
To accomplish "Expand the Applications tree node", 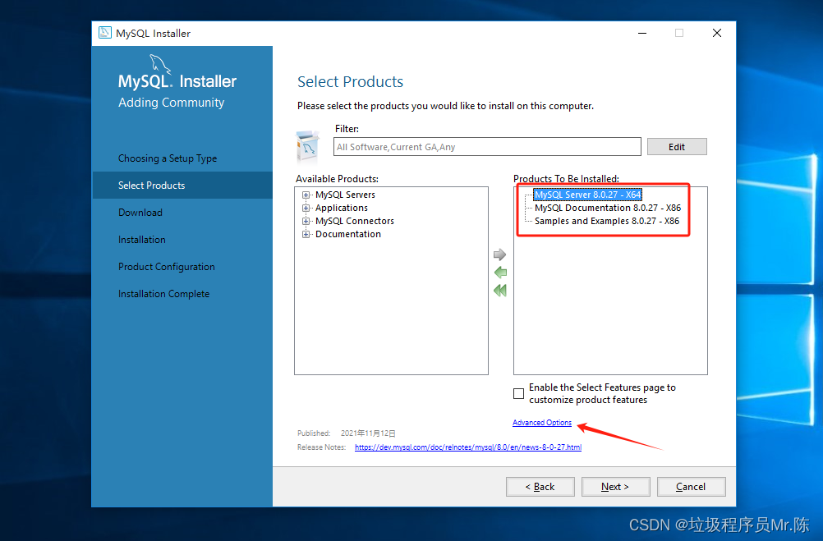I will click(x=306, y=208).
